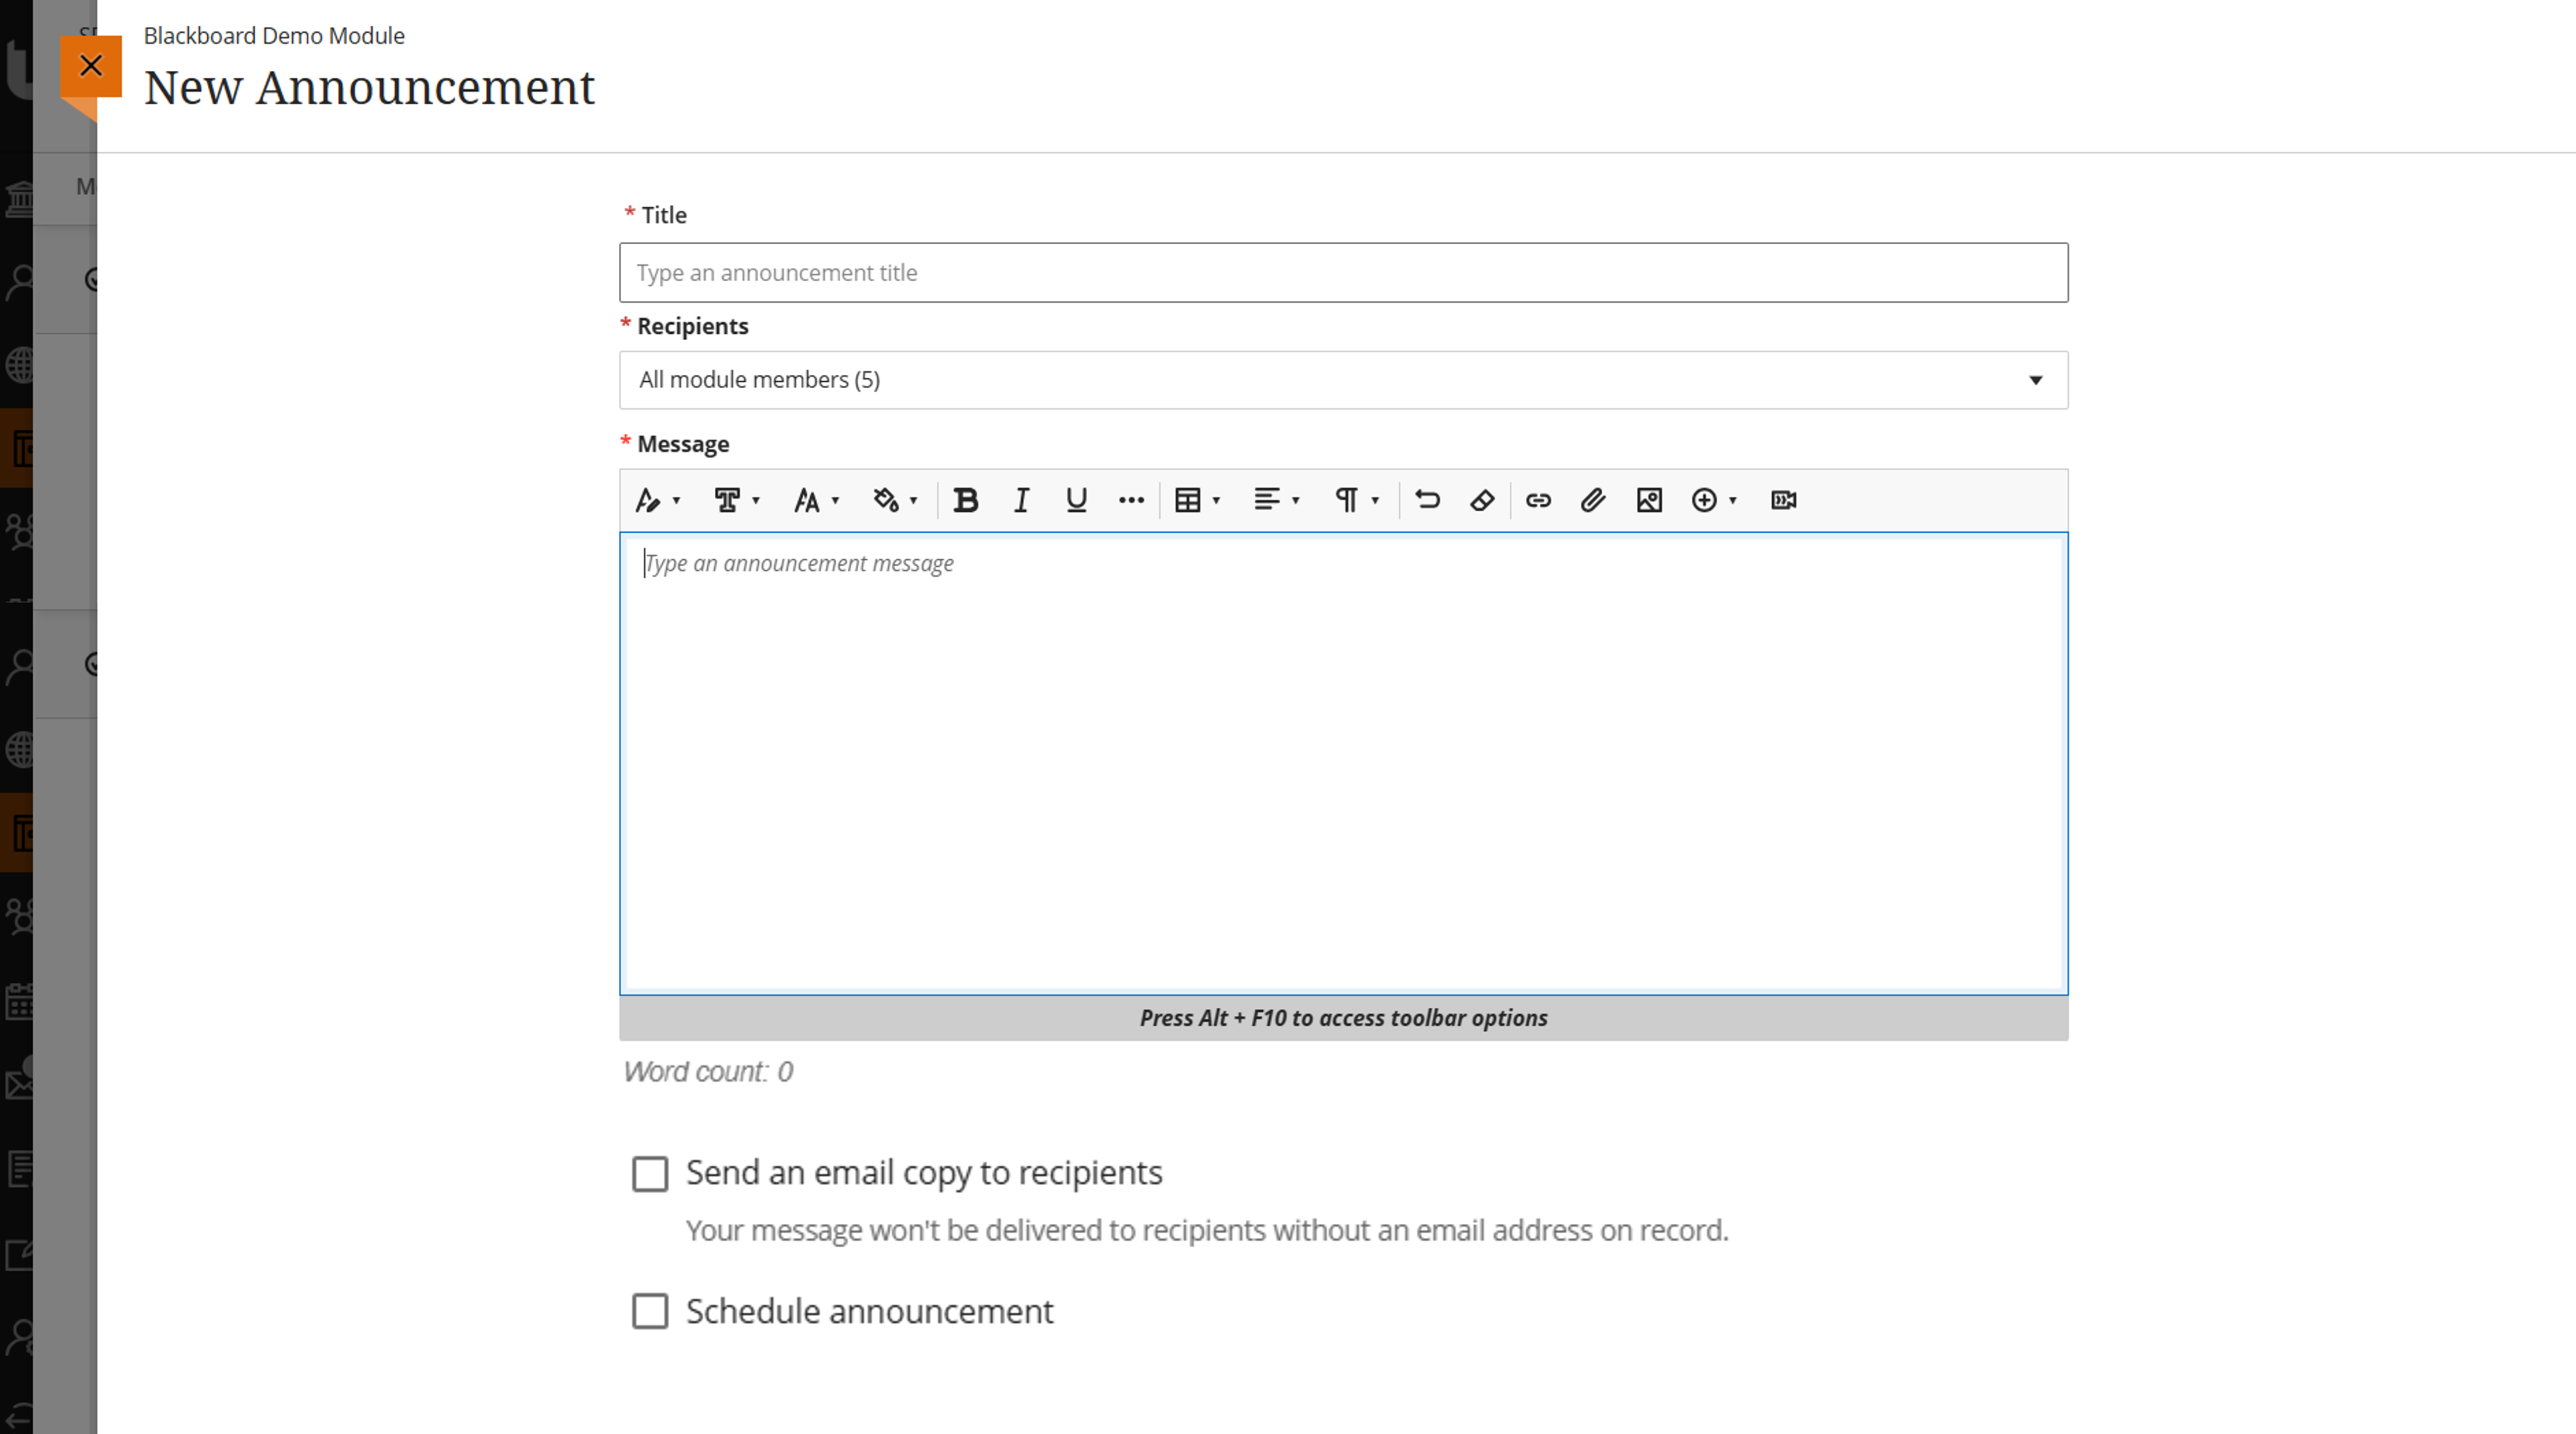The image size is (2576, 1434).
Task: Open the text style dropdown
Action: click(658, 500)
